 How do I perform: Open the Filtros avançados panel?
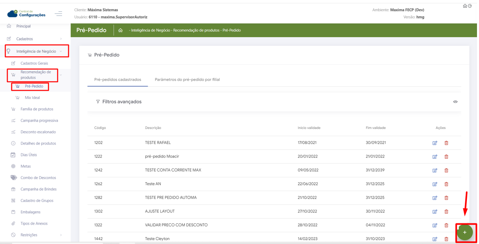(x=121, y=102)
